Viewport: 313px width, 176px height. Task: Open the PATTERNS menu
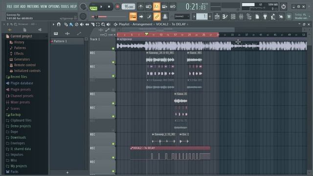(x=33, y=6)
